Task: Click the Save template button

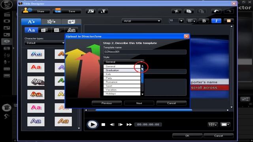Action: 67,11
